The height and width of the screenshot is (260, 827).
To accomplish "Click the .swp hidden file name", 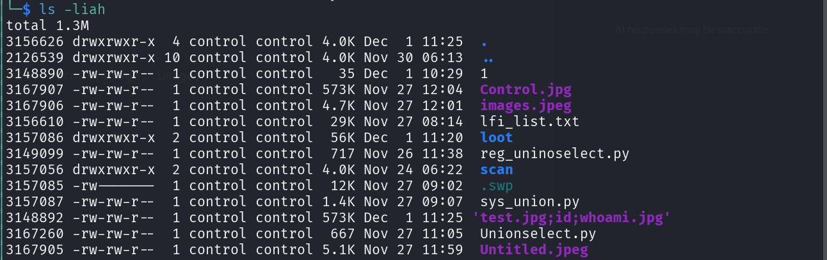I will pos(497,186).
